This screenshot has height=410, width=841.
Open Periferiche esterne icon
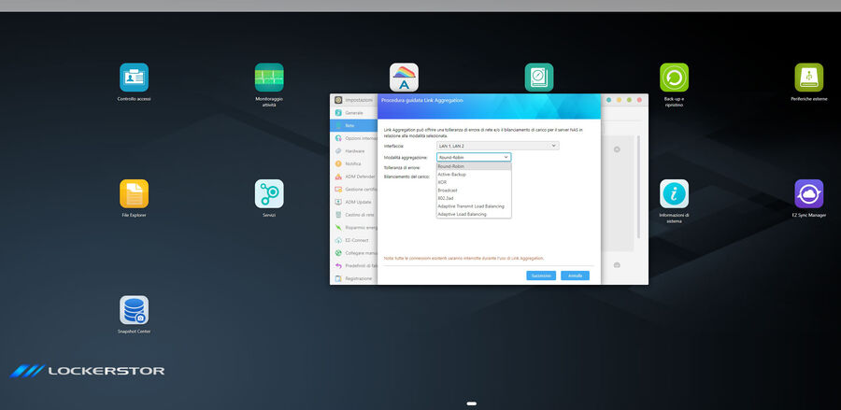[808, 78]
